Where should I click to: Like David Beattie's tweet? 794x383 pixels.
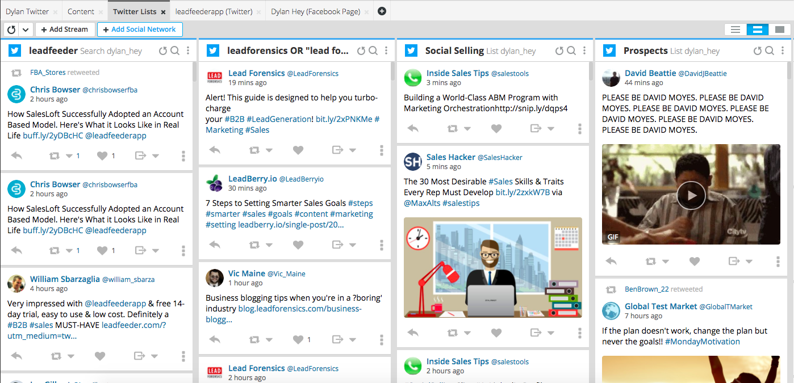[695, 262]
